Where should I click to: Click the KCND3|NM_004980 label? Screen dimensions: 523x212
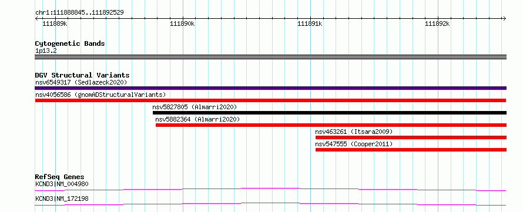(62, 184)
